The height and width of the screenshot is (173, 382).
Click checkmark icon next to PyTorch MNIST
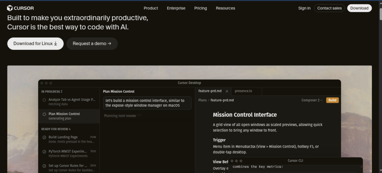pos(44,152)
